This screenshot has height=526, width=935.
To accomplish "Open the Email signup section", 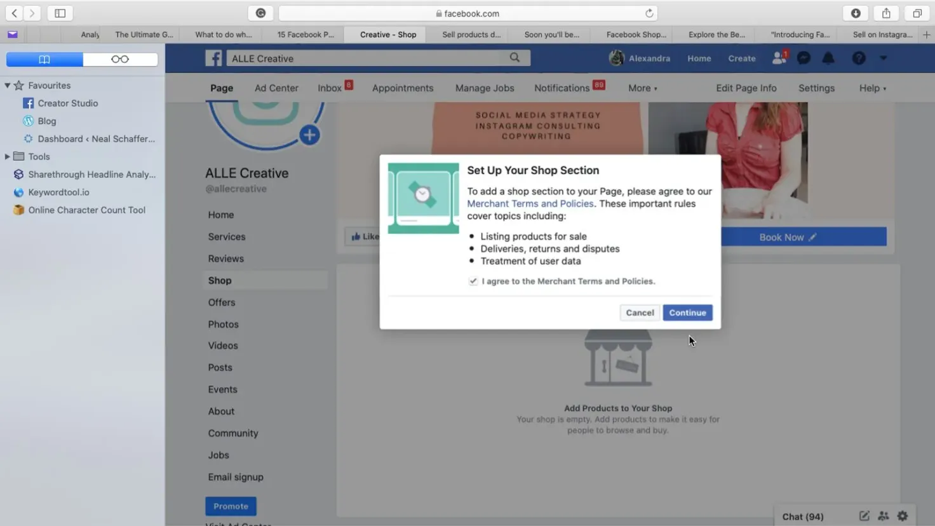I will click(x=236, y=477).
